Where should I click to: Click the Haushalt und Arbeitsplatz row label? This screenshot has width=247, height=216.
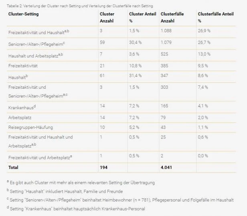(x=36, y=55)
